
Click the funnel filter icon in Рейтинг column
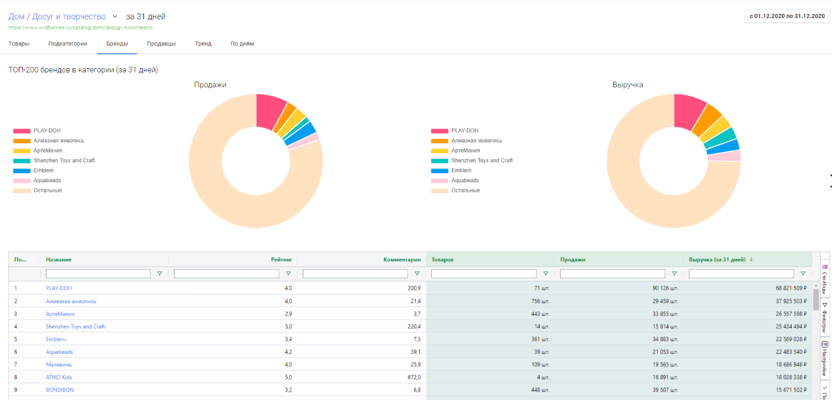(x=289, y=273)
